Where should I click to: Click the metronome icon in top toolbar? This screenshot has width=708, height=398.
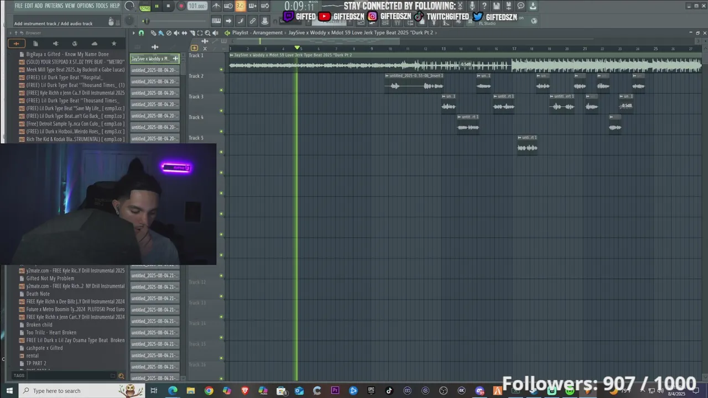[216, 6]
